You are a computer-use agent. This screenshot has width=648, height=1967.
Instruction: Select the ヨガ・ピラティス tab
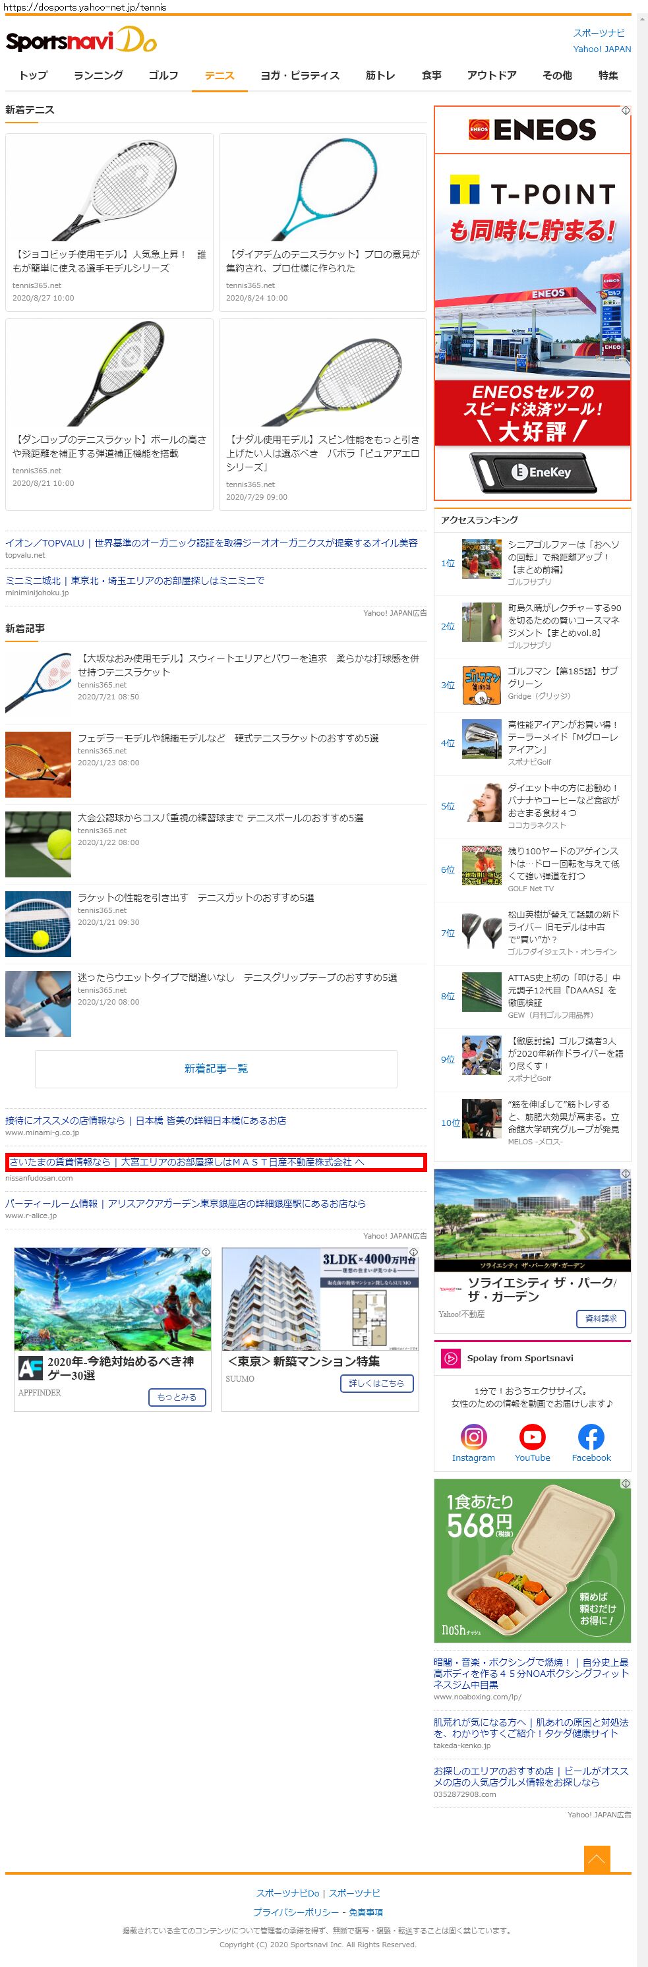click(299, 76)
